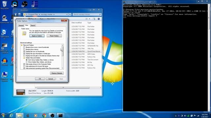Open the Audacity desktop shortcut
211x118 pixels.
(4, 62)
